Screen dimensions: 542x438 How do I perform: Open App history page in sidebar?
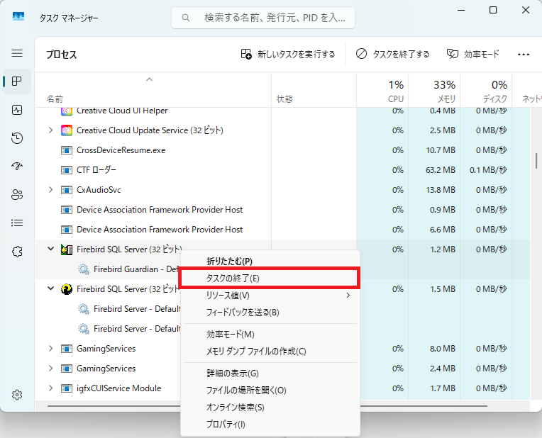[17, 138]
